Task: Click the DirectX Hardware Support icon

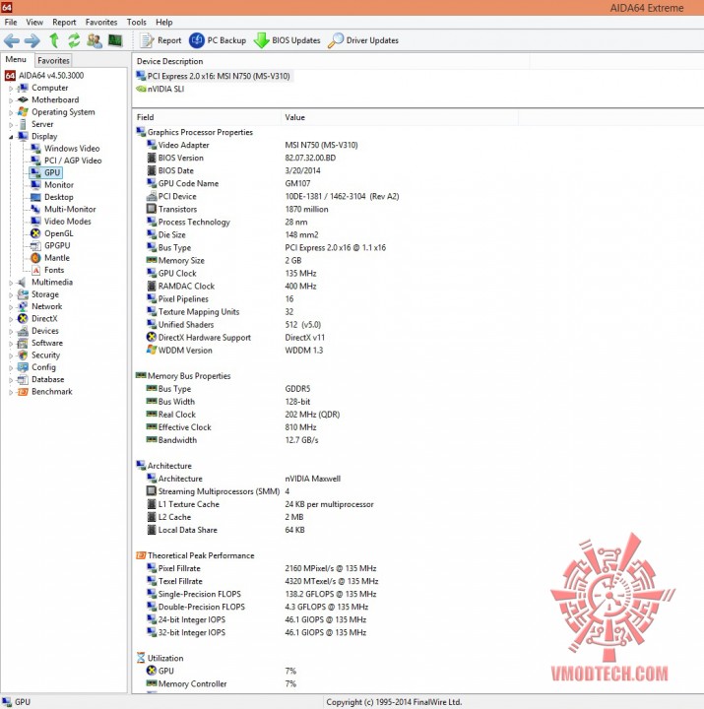Action: coord(152,338)
